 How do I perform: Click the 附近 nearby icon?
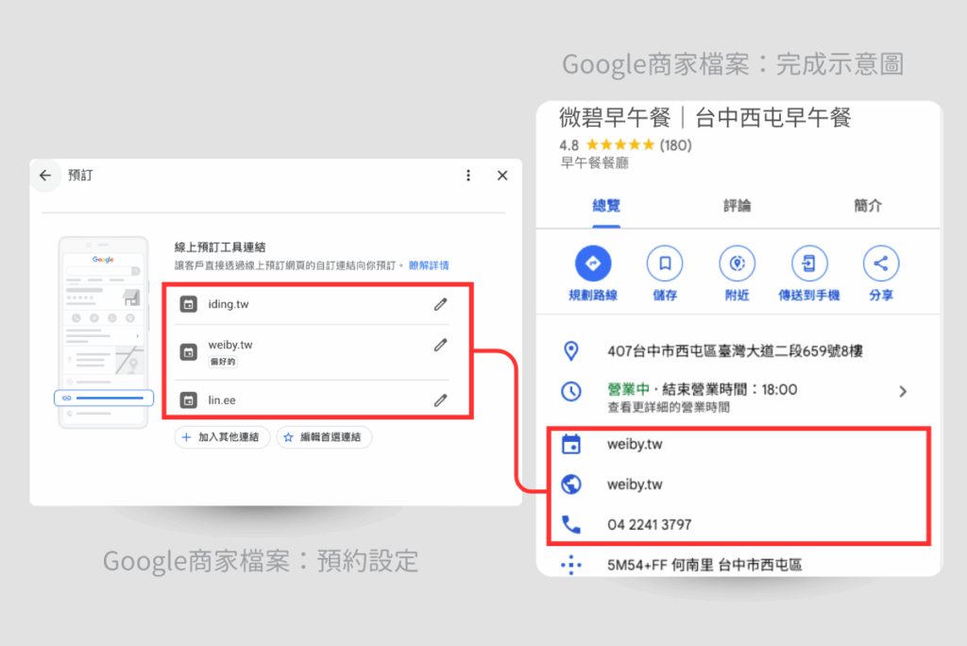tap(737, 263)
